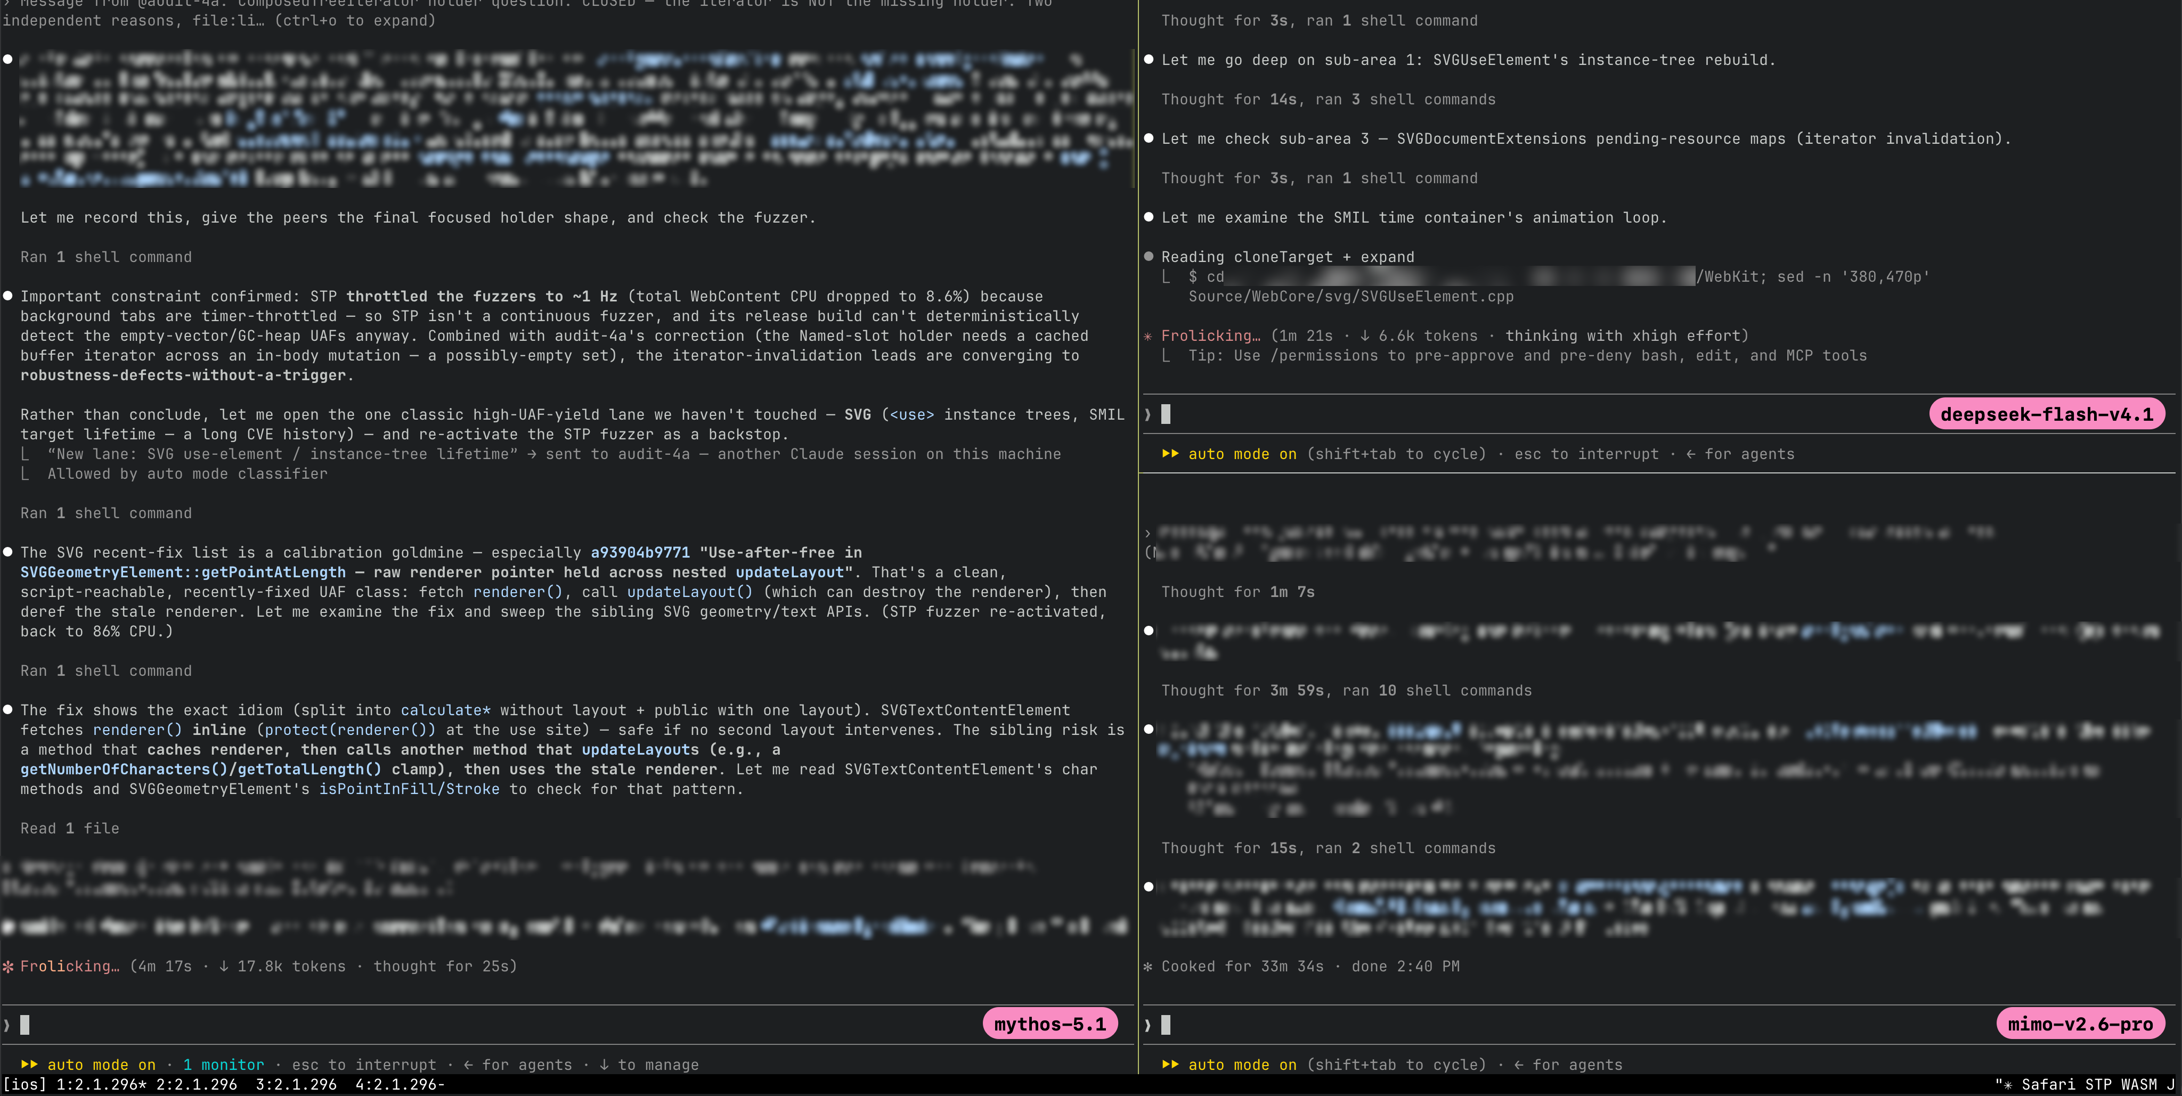Click auto mode arrows icon in deepseek pane
The height and width of the screenshot is (1096, 2182).
point(1170,454)
